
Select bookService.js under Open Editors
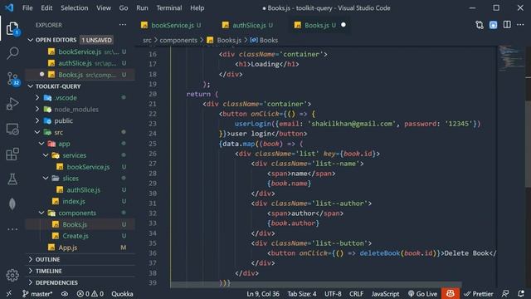click(x=80, y=51)
